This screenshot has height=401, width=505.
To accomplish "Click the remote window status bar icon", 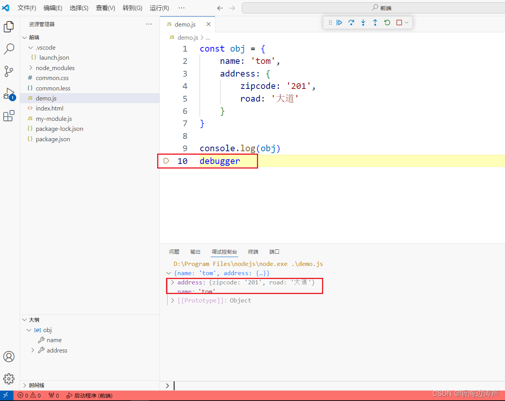I will click(x=6, y=395).
